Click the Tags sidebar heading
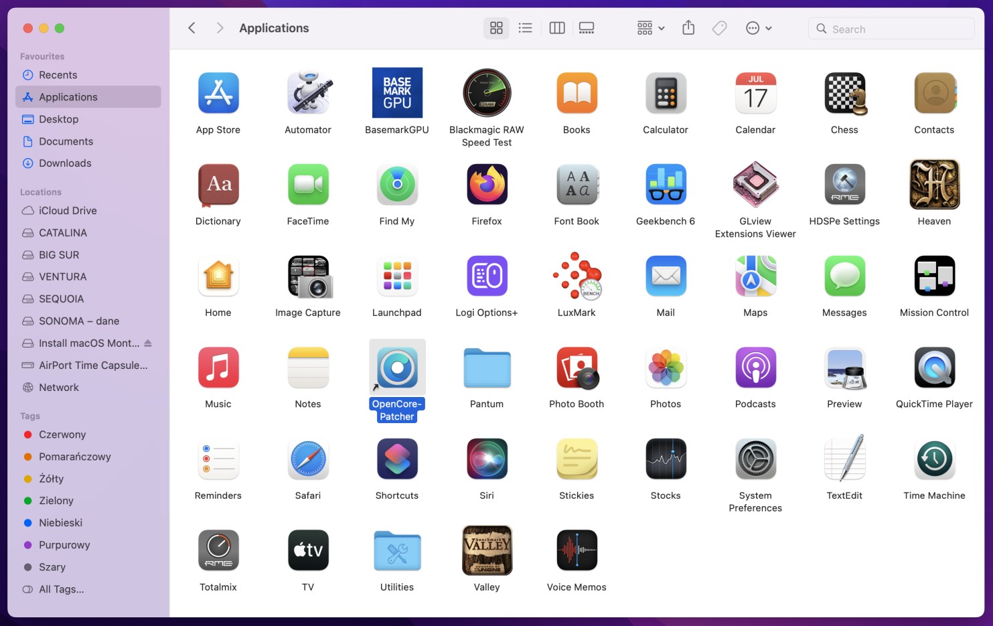This screenshot has width=993, height=626. coord(30,416)
